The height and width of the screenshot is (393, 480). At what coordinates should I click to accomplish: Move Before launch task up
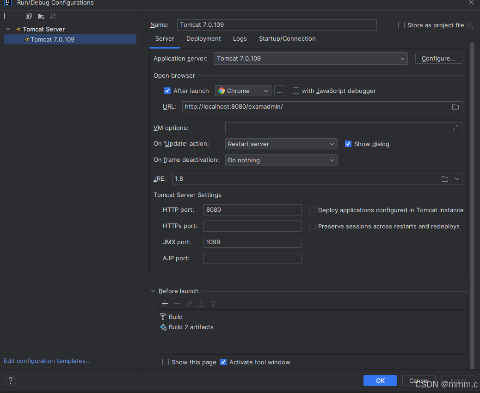tap(201, 304)
